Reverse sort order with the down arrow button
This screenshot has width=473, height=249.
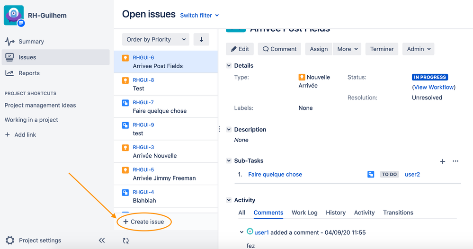(201, 39)
